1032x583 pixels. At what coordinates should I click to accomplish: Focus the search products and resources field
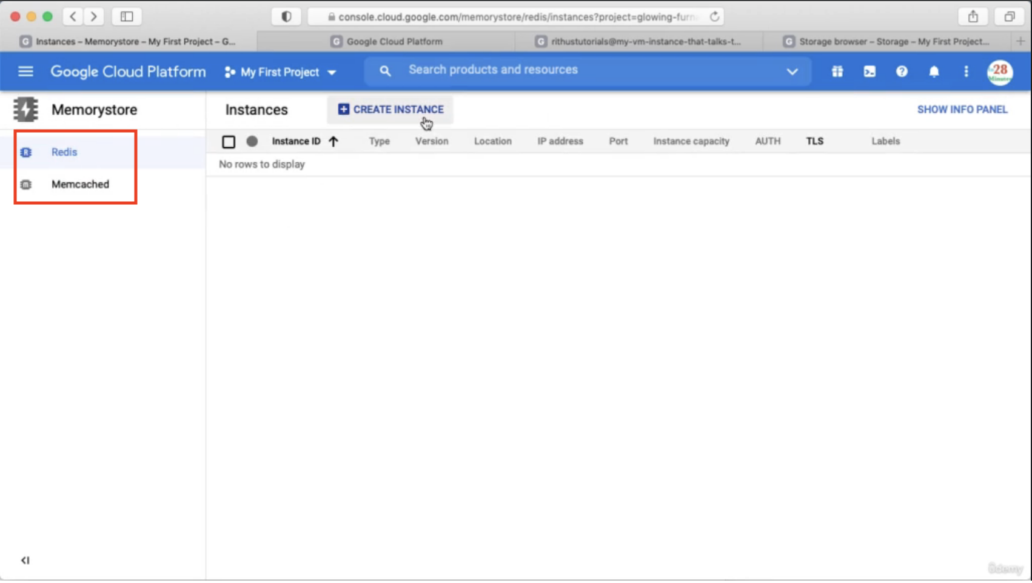click(587, 71)
